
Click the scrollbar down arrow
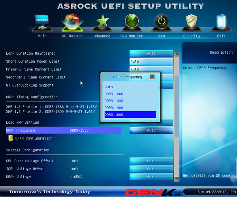point(177,178)
